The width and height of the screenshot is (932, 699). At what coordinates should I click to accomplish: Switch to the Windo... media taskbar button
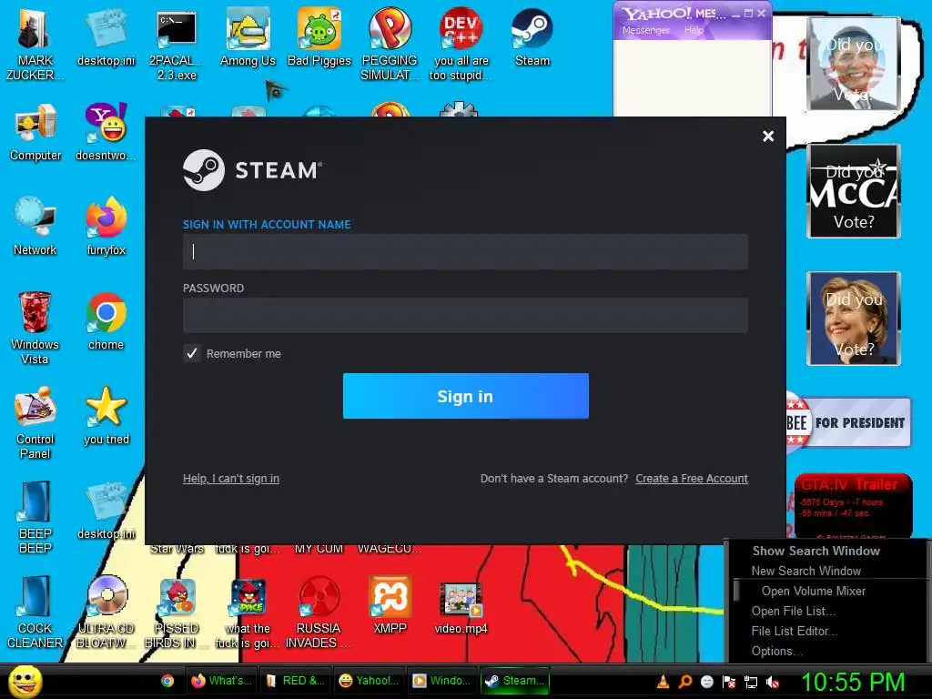(443, 681)
